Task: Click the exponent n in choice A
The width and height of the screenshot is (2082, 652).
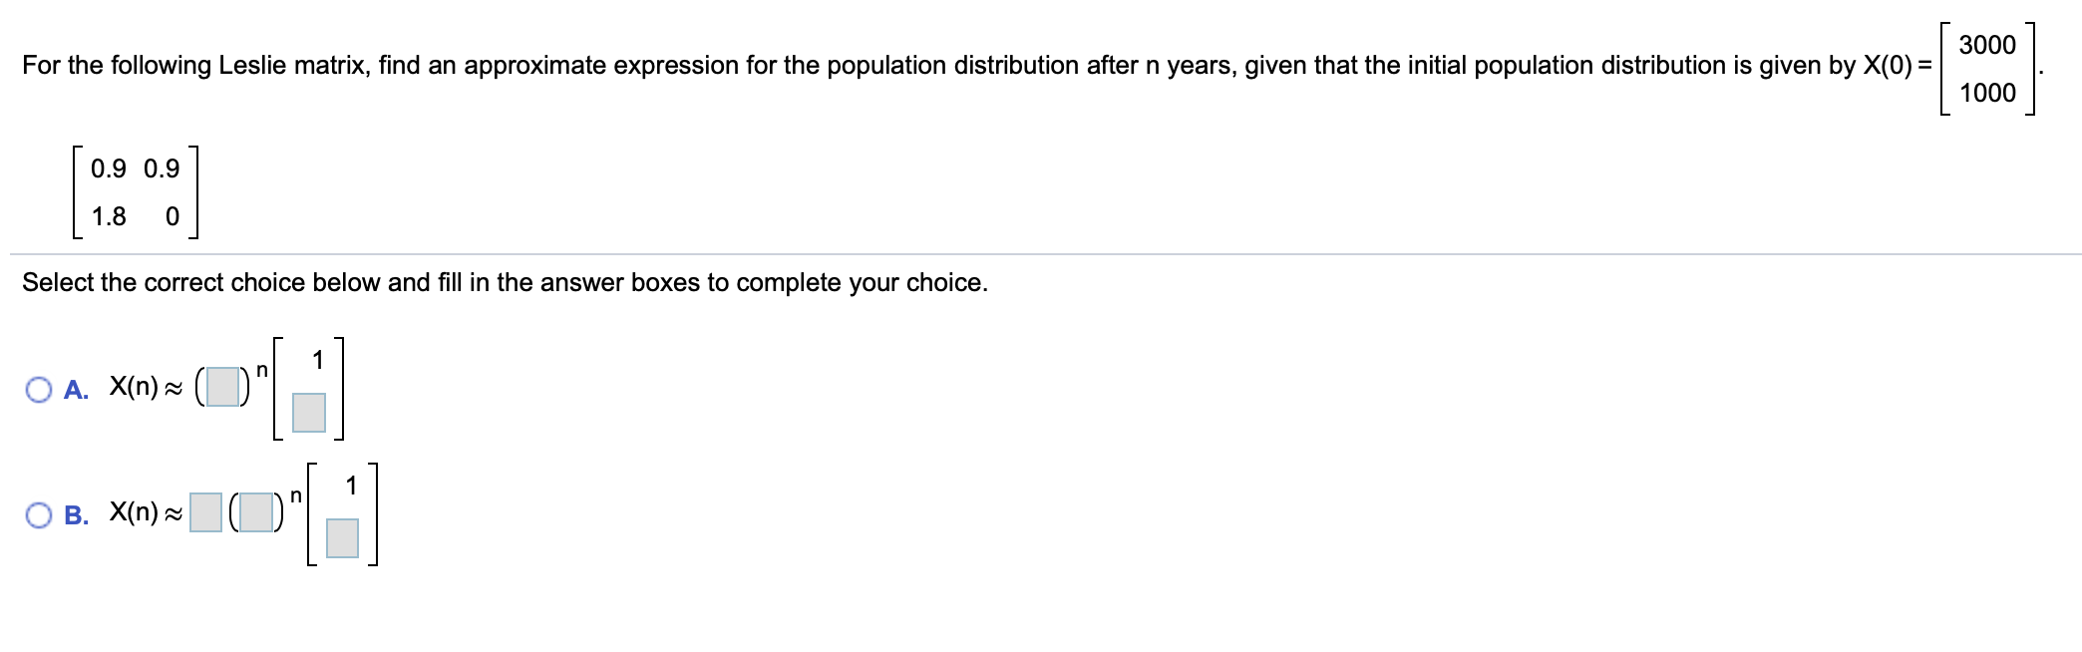Action: tap(262, 371)
